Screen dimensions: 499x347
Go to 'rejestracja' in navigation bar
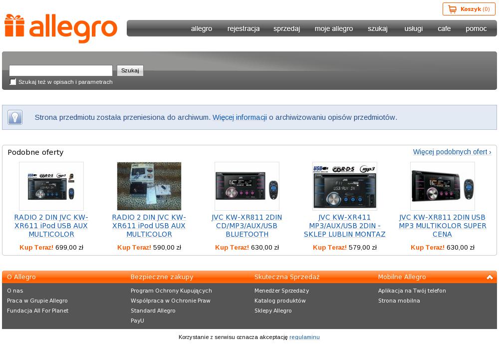tap(244, 28)
